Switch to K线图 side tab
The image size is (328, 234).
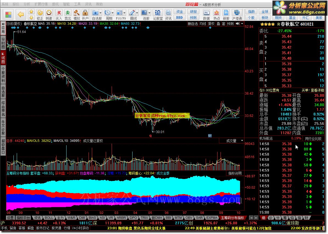pyautogui.click(x=3, y=58)
